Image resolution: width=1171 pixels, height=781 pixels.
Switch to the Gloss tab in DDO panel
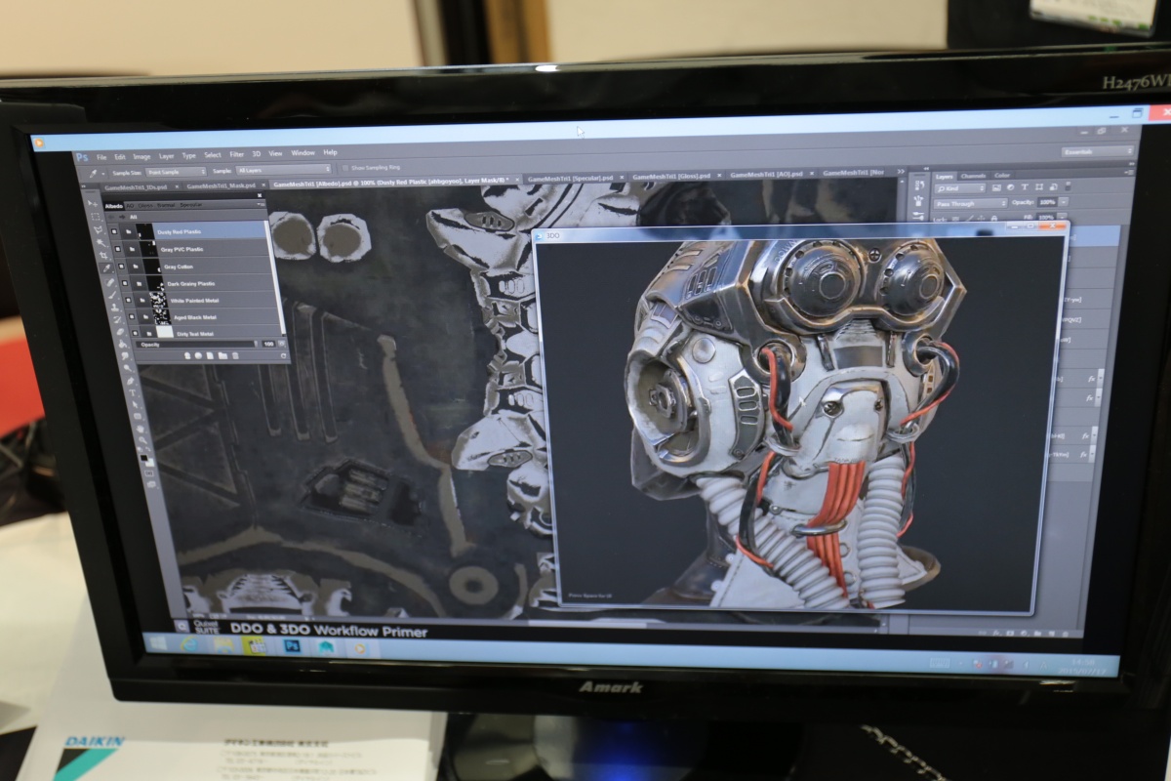coord(145,206)
